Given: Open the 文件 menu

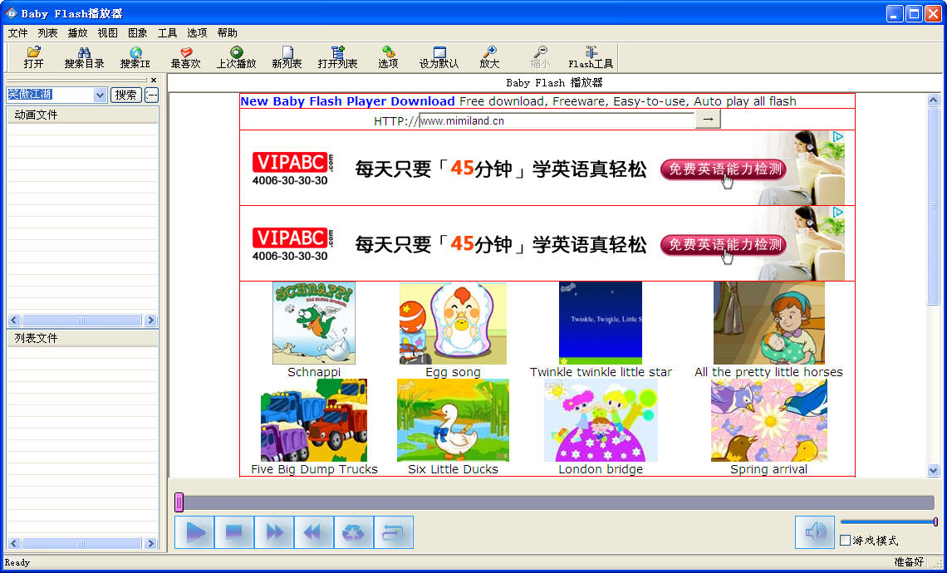Looking at the screenshot, I should coord(17,33).
